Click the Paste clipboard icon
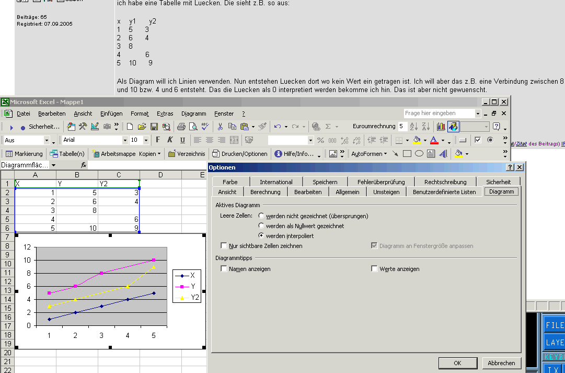This screenshot has height=373, width=565. (245, 127)
